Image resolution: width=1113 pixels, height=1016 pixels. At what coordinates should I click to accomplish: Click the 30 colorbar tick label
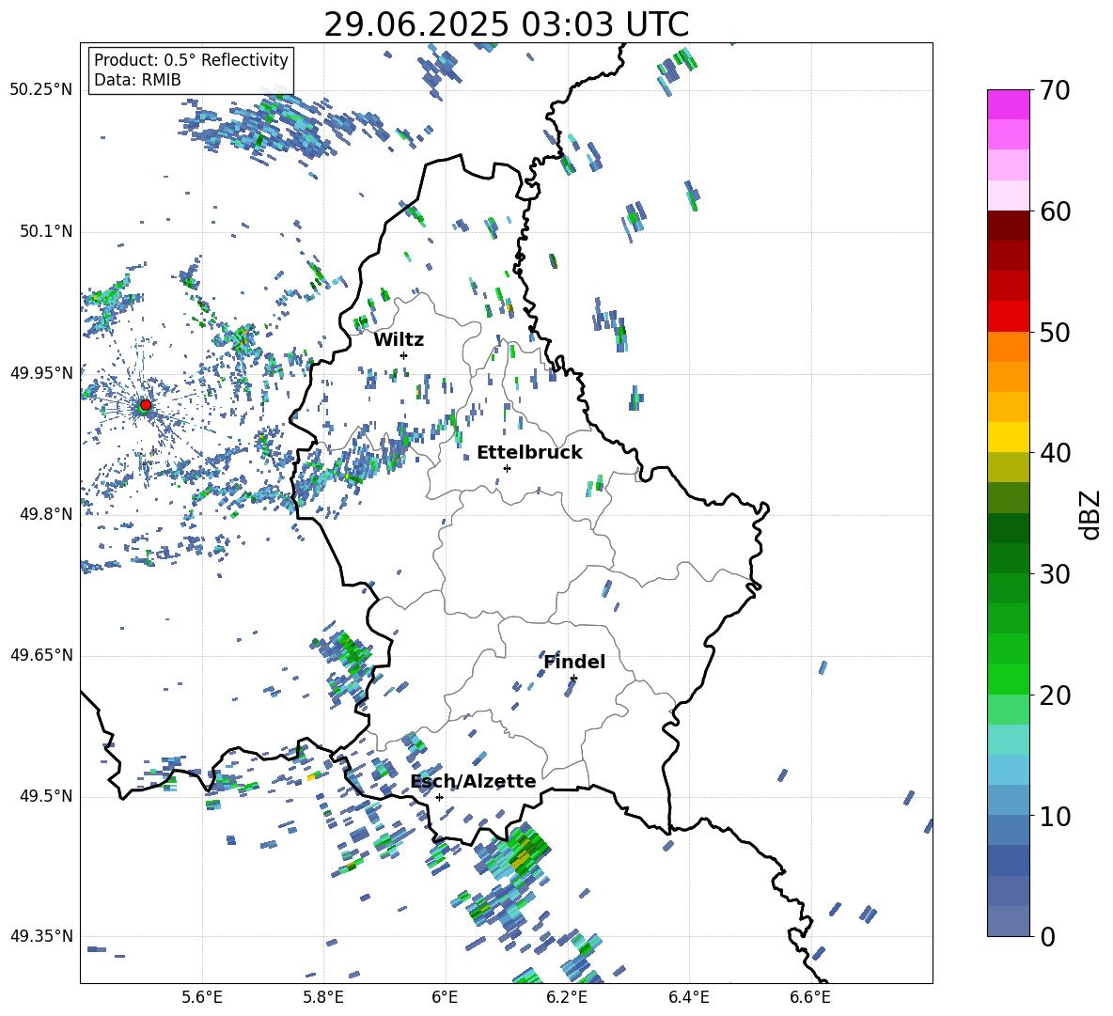pyautogui.click(x=1056, y=574)
